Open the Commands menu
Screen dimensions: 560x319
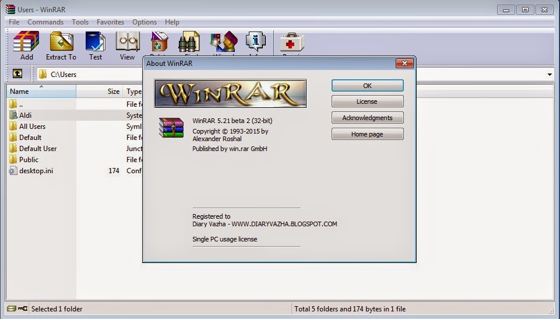tap(45, 22)
